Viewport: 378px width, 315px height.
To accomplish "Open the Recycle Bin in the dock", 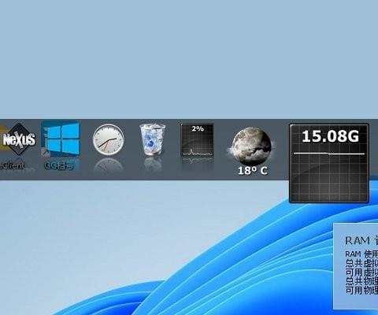I will (153, 139).
